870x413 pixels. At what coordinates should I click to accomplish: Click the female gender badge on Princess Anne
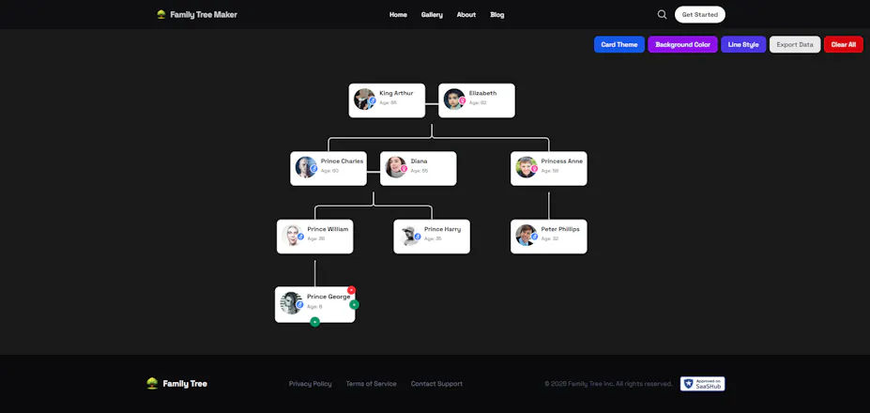(534, 169)
